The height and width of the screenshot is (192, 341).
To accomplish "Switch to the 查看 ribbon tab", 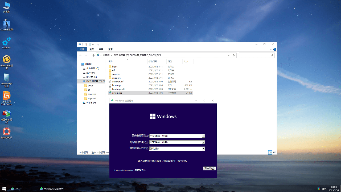I will (x=110, y=49).
